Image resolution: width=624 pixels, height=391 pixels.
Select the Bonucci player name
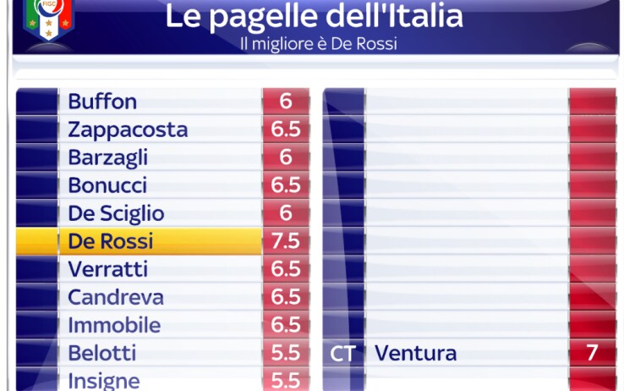pyautogui.click(x=107, y=185)
